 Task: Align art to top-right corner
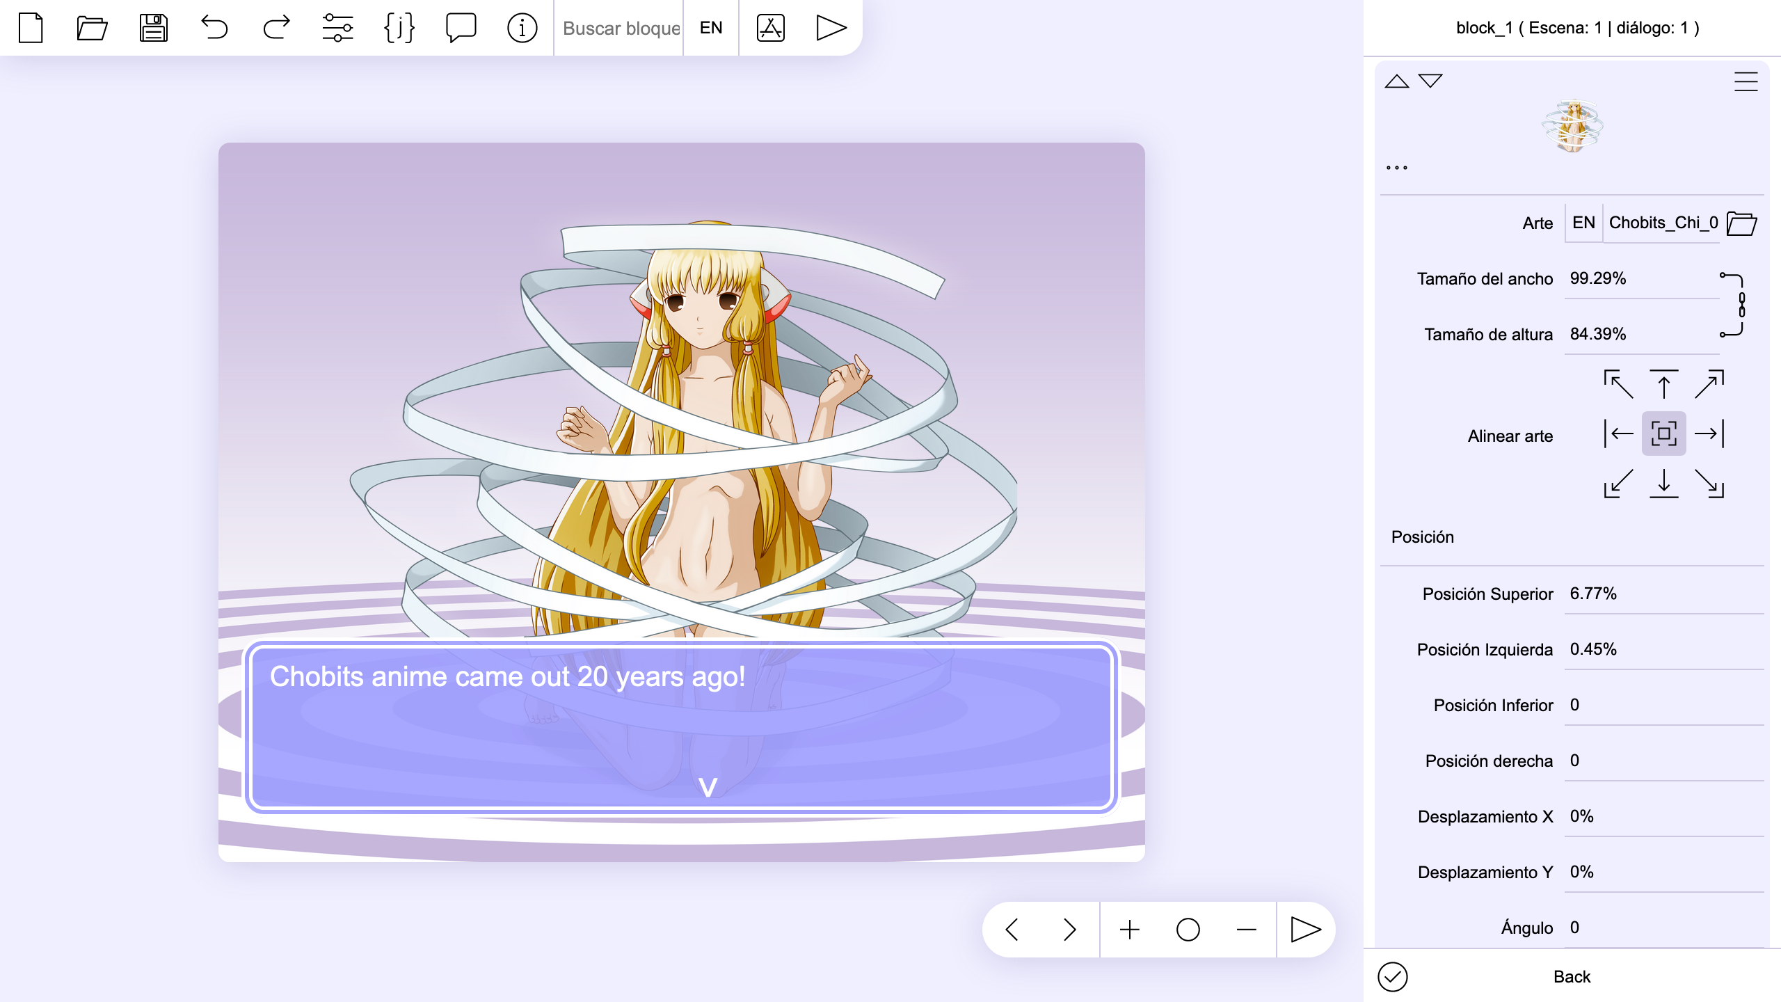1709,384
